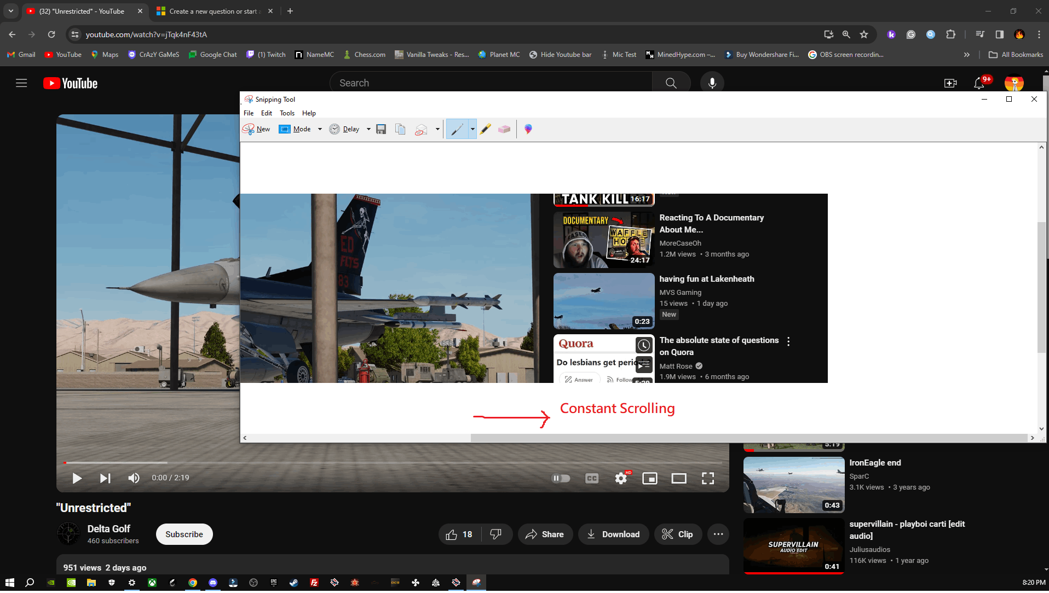Click the Download button below video
The image size is (1049, 593).
pos(613,534)
